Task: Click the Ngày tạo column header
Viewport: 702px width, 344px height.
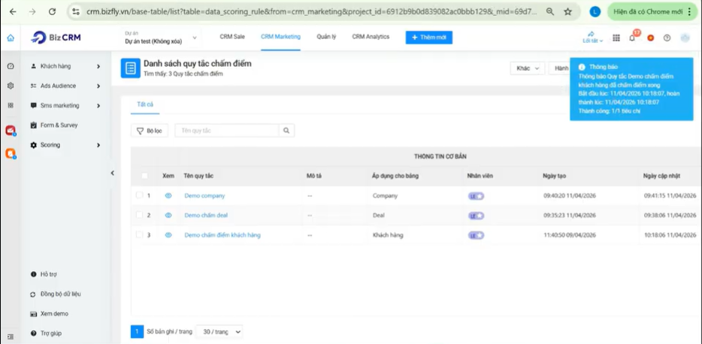Action: [554, 177]
